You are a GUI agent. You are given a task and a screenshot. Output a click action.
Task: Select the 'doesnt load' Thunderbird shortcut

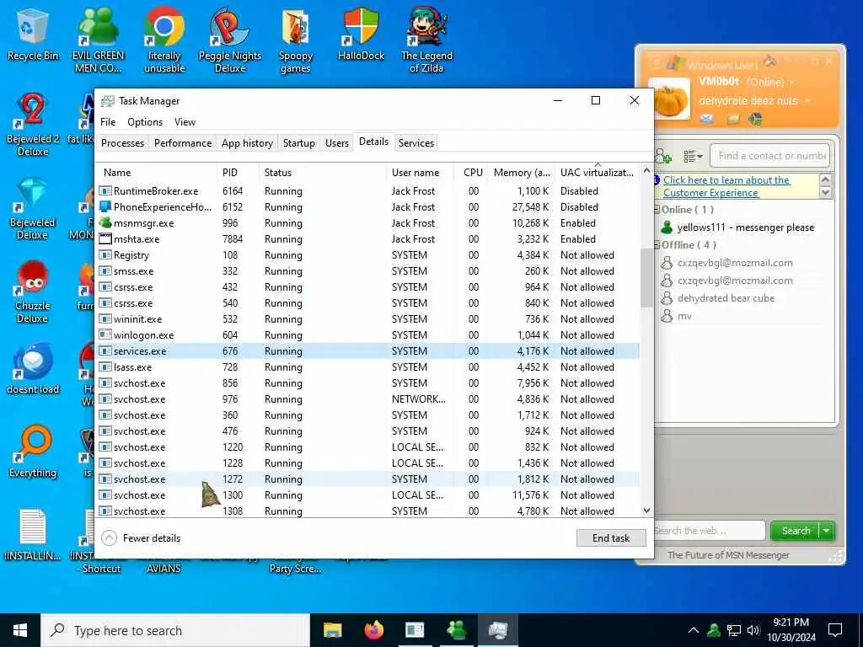coord(33,369)
